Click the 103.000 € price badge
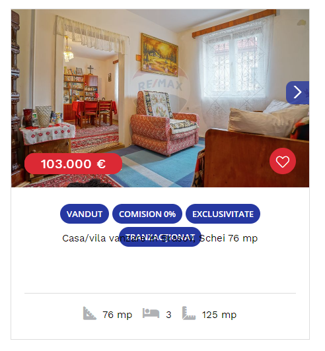The height and width of the screenshot is (351, 325). (73, 164)
